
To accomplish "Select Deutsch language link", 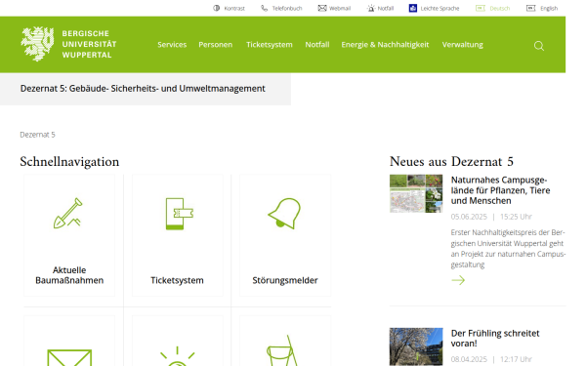I will (500, 8).
